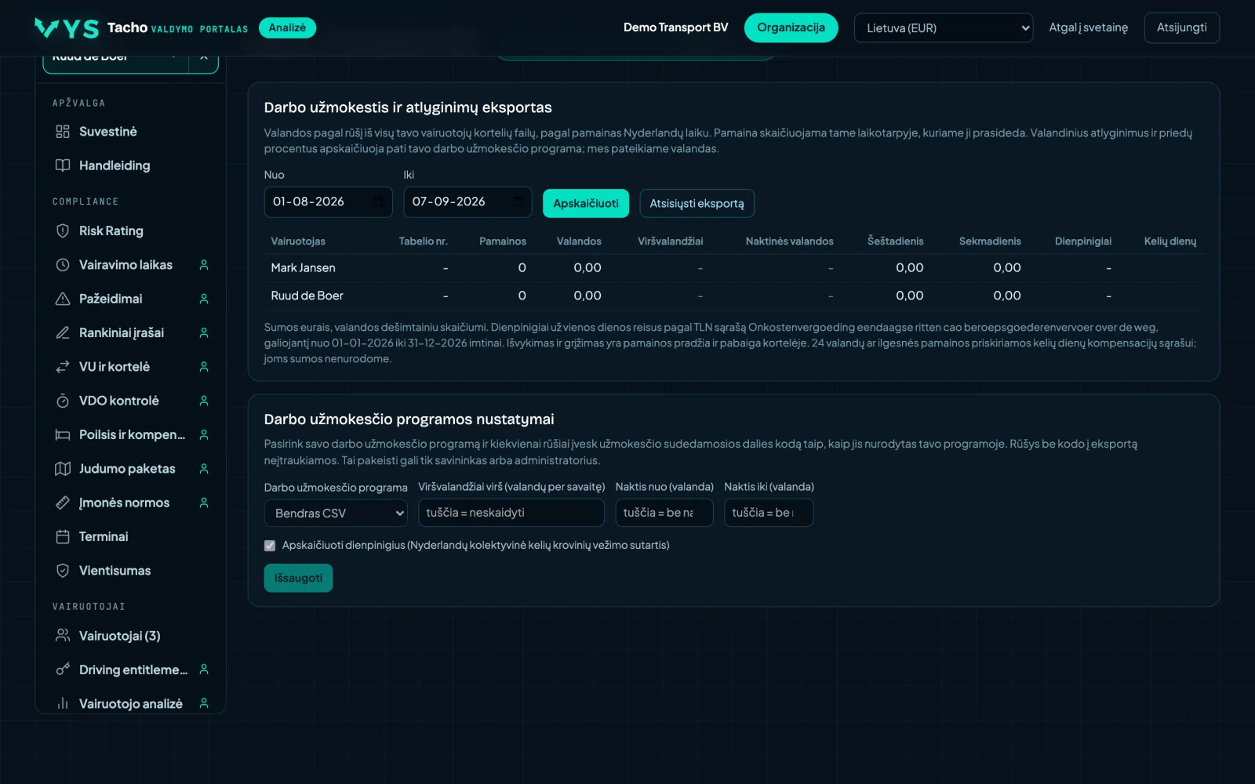This screenshot has width=1255, height=784.
Task: Open calendar picker in Iki date field
Action: pyautogui.click(x=518, y=201)
